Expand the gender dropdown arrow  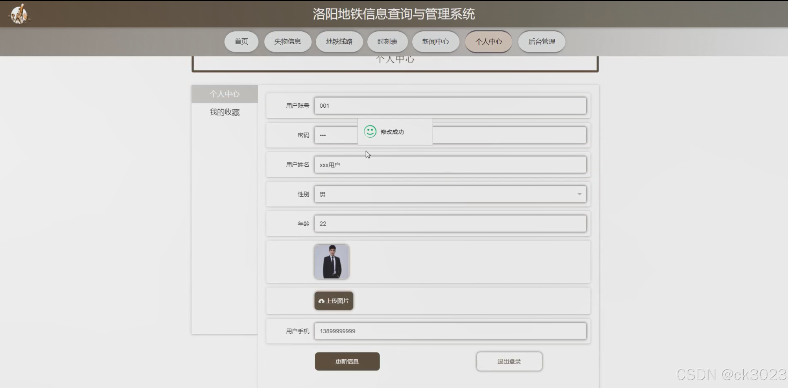(579, 194)
